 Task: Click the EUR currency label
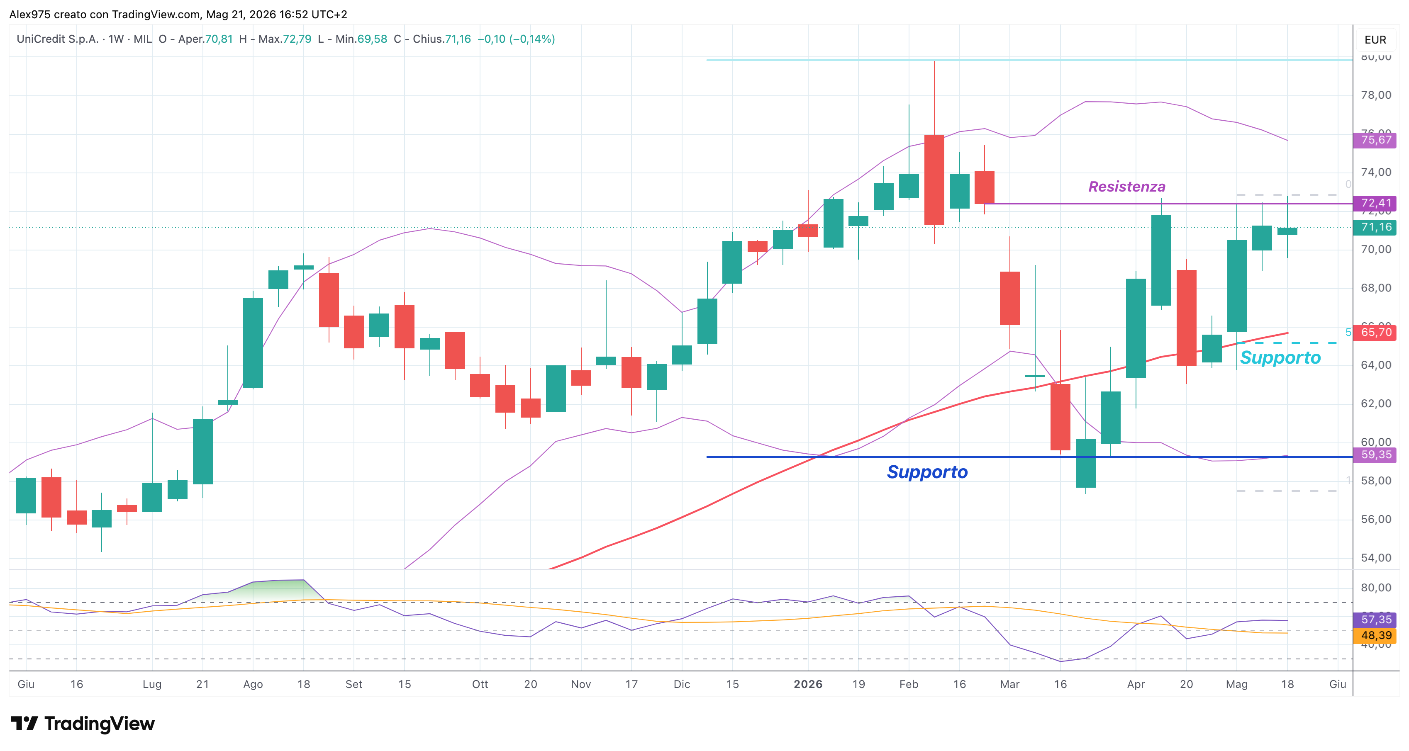click(x=1375, y=39)
